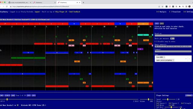Switch to the GitHub study-music tab
Screen dimensions: 193x109
point(20,2)
